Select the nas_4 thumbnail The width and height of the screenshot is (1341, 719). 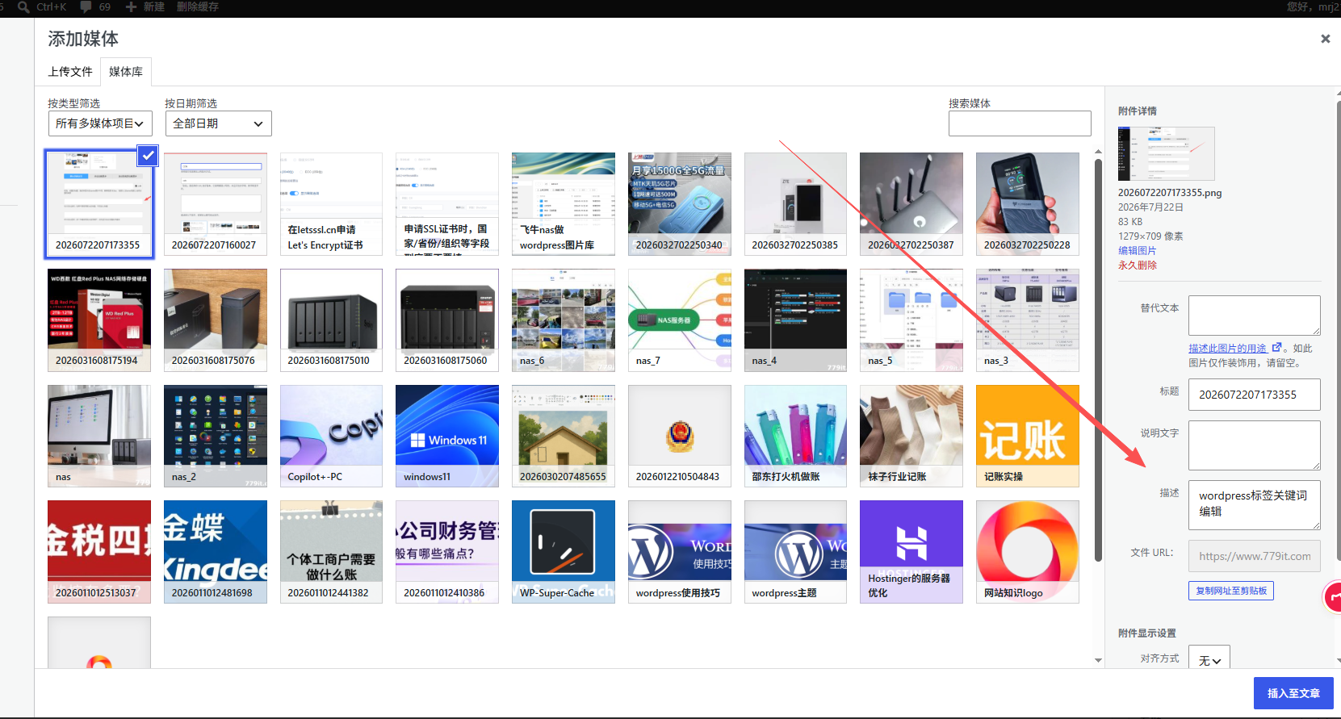(795, 320)
